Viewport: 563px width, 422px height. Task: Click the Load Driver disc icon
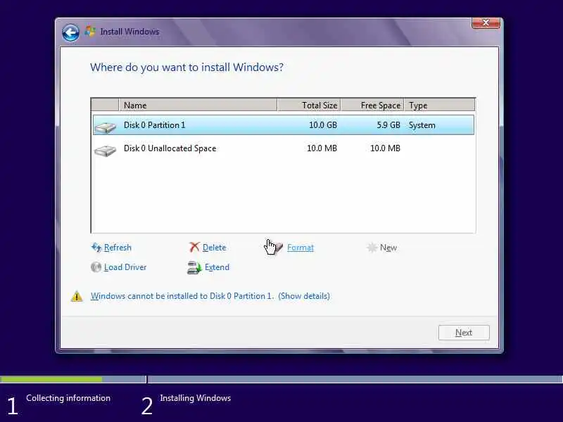coord(96,267)
